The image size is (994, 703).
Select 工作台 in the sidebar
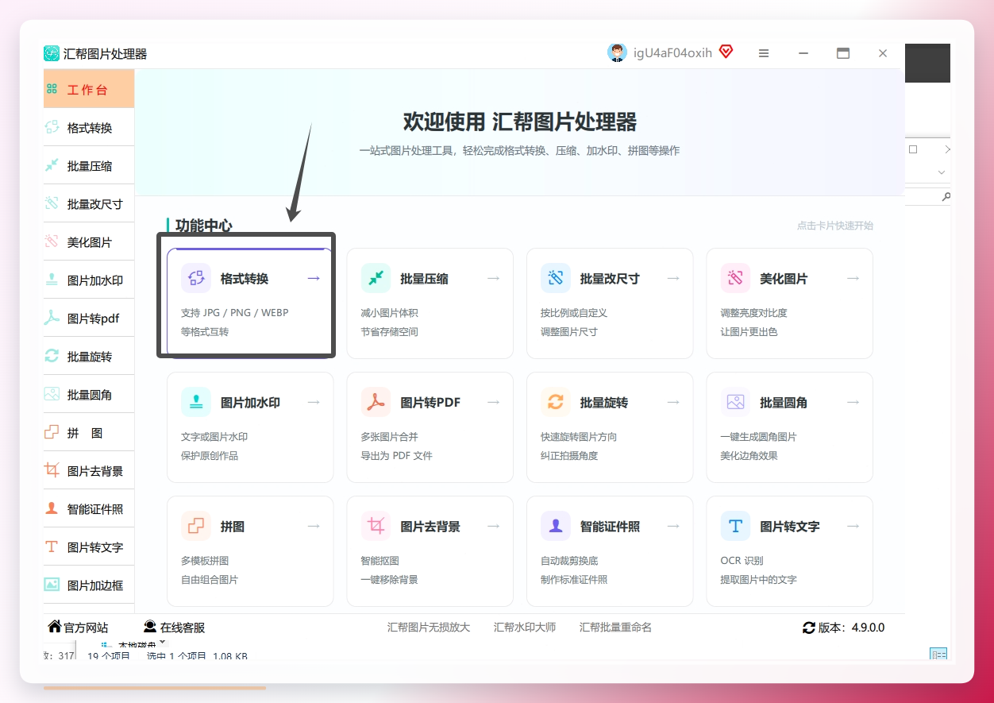tap(89, 89)
